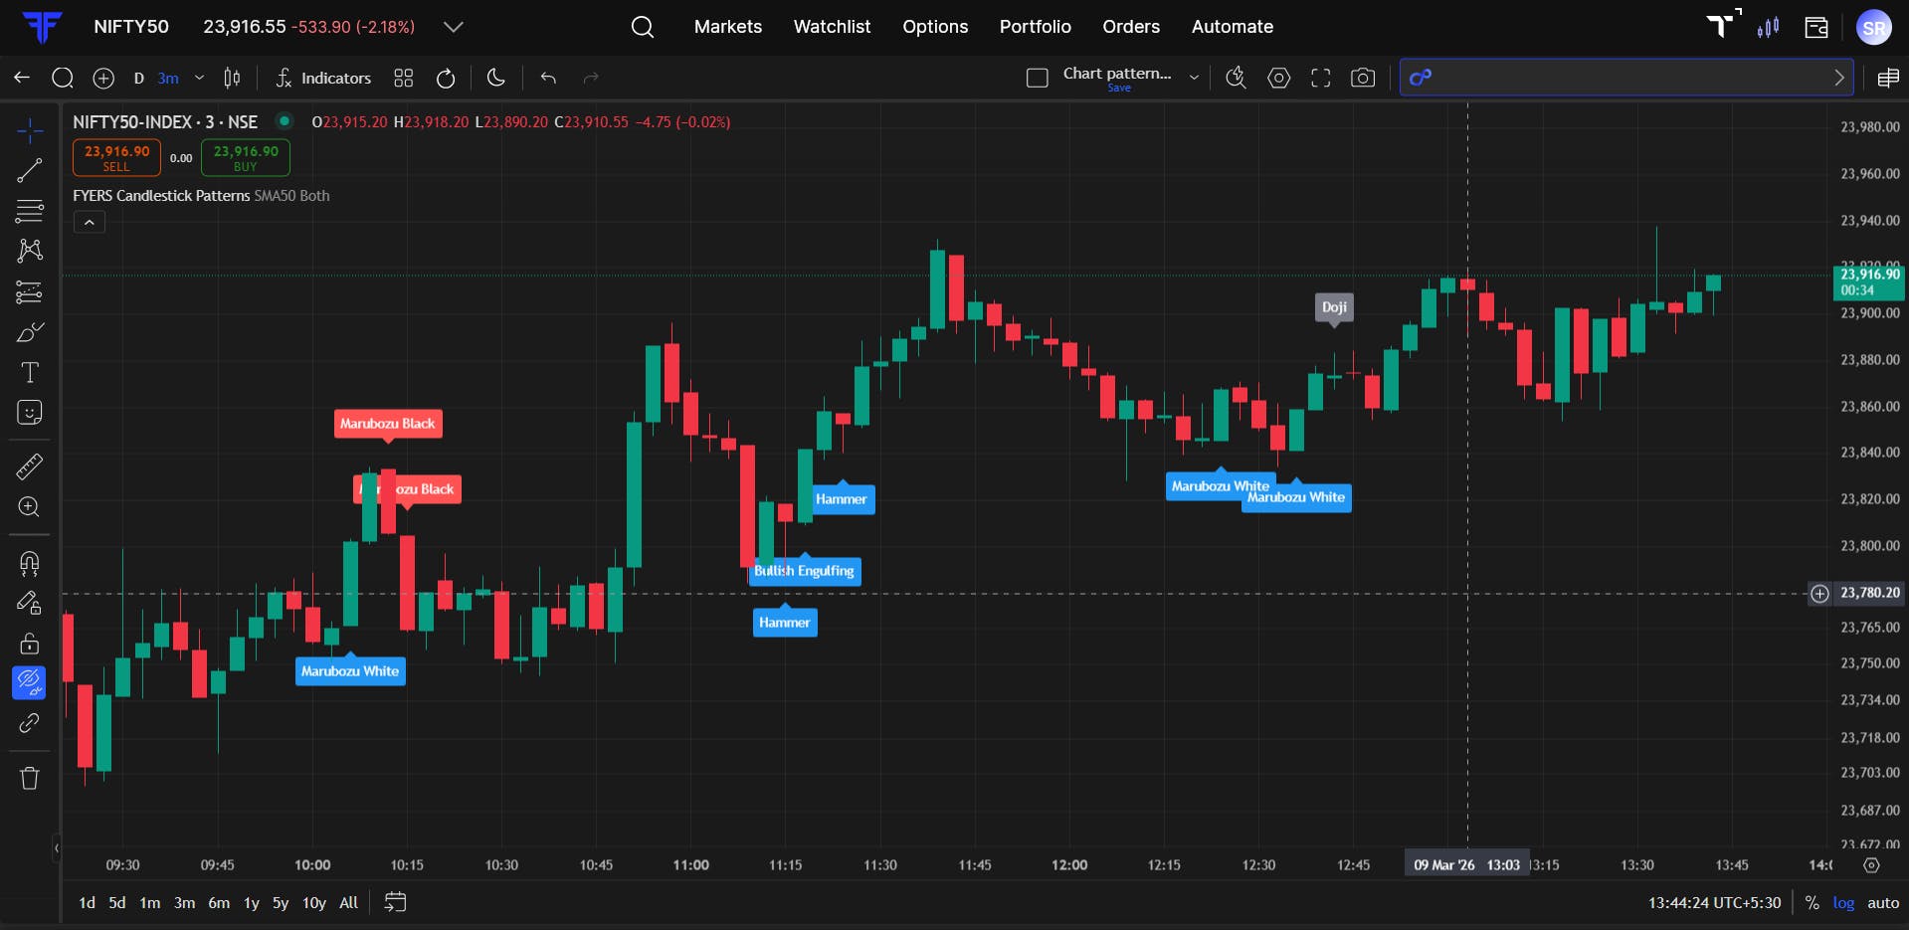Expand the NIFTY50 symbol dropdown chevron
Screen dimensions: 1909x930
(x=454, y=27)
